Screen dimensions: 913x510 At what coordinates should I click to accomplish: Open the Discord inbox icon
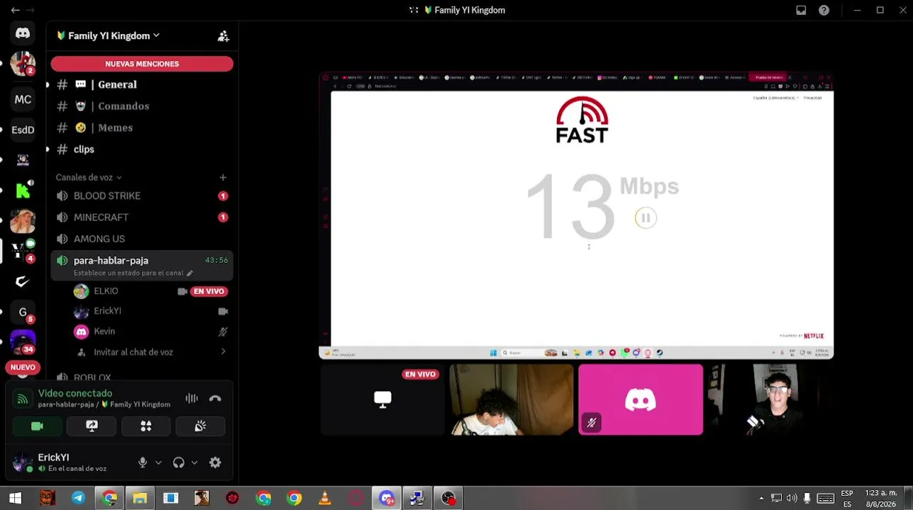point(801,11)
